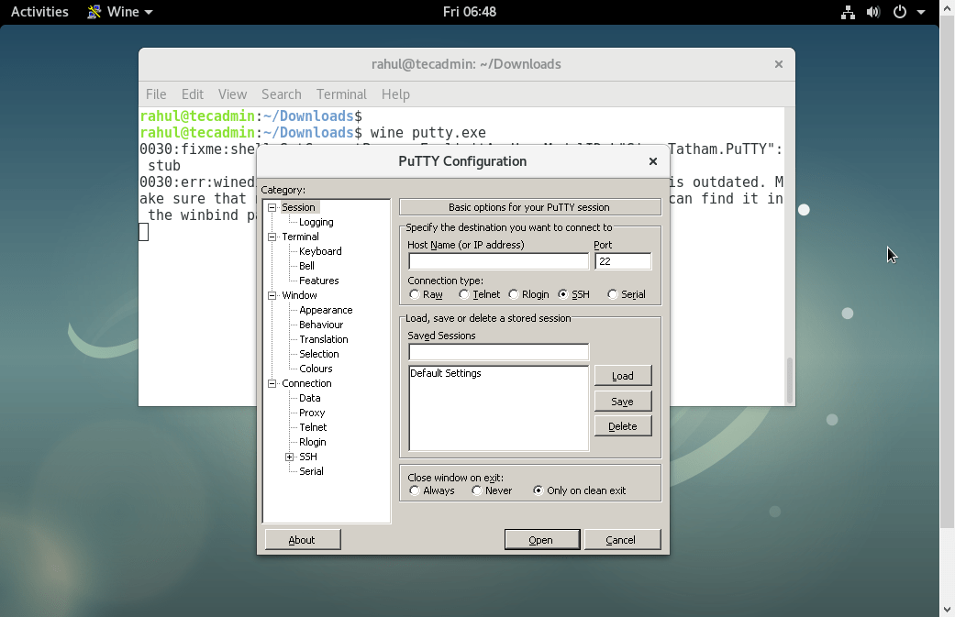Screen dimensions: 955x617
Task: Click Save to store the session
Action: (x=623, y=401)
